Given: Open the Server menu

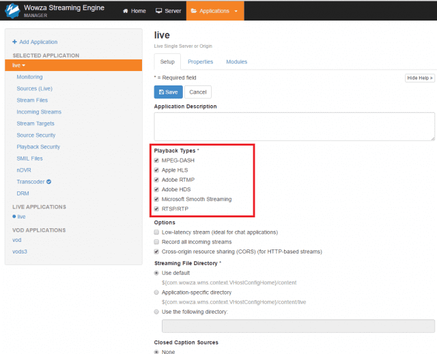Looking at the screenshot, I should coord(169,11).
